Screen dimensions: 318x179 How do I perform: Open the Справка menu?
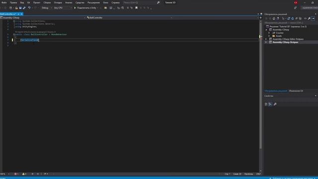click(115, 2)
